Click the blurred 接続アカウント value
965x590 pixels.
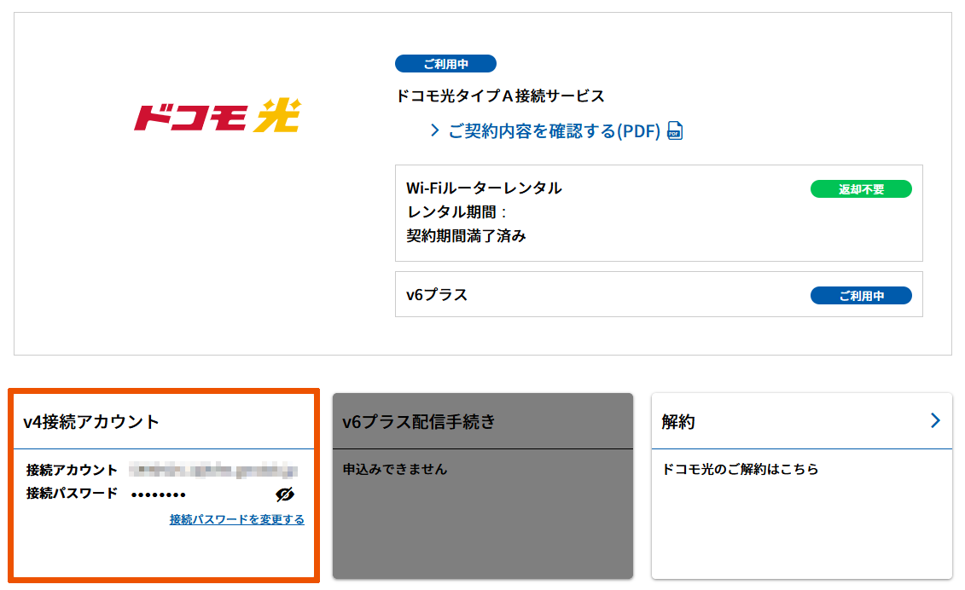(212, 470)
